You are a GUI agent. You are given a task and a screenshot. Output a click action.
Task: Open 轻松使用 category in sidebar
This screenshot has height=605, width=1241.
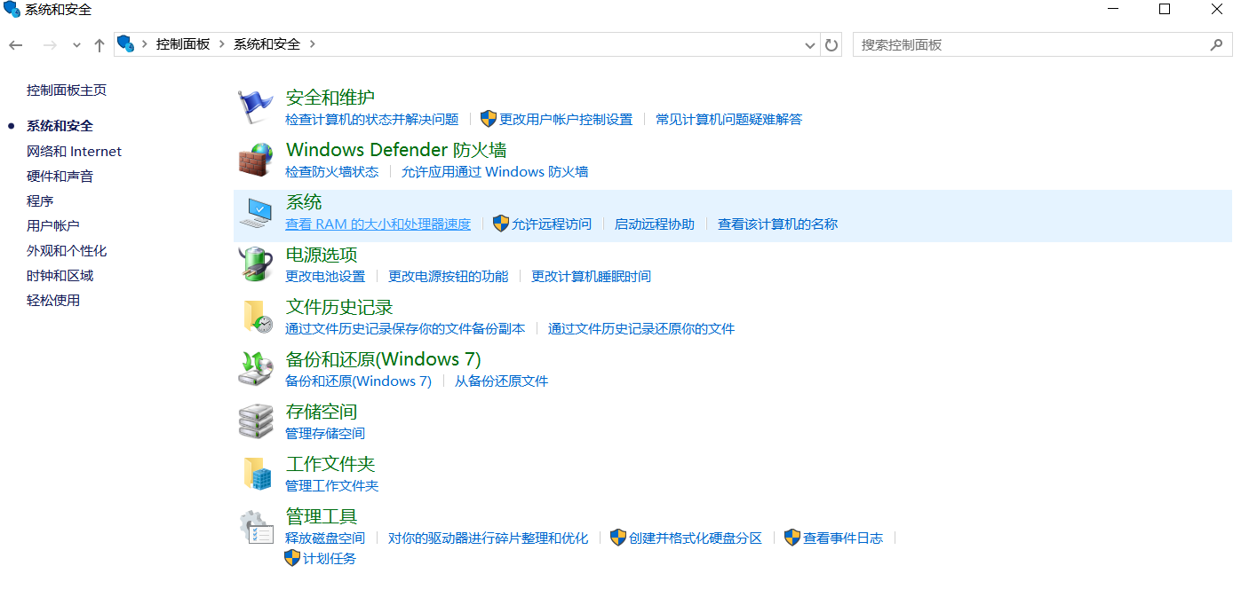point(53,301)
